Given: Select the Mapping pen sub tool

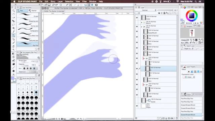Looking at the screenshot, I should click(28, 20).
